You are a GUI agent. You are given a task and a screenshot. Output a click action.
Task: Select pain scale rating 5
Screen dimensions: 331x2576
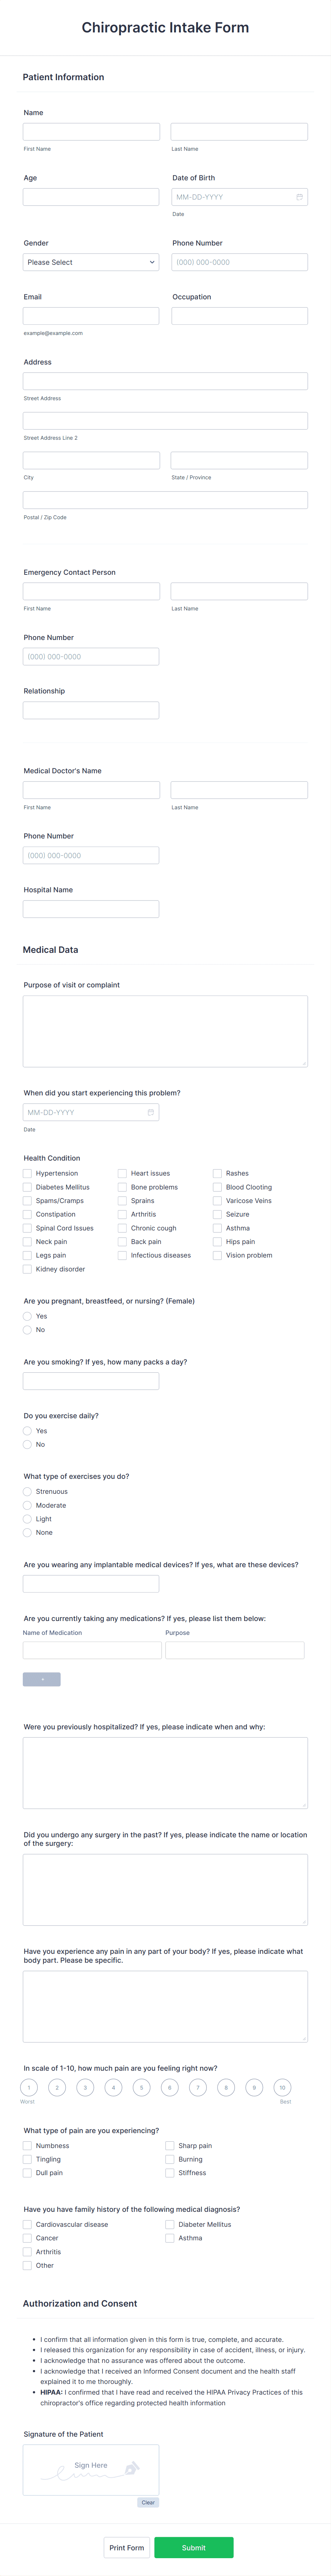(x=142, y=2087)
